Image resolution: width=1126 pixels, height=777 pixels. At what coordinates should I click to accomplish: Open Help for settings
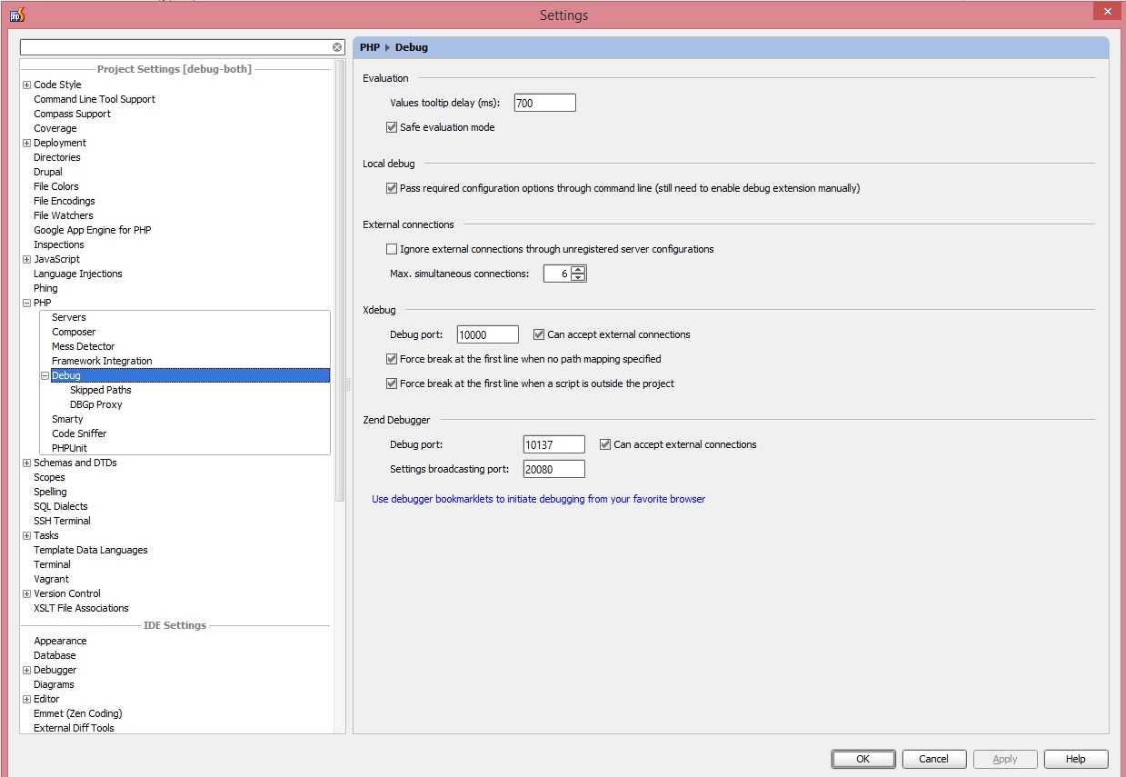tap(1076, 759)
